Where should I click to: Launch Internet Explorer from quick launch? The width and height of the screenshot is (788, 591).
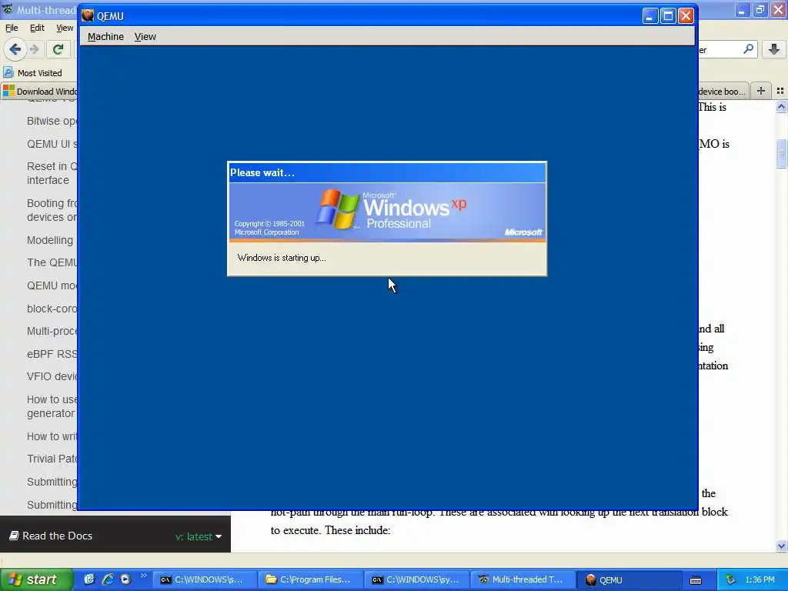click(x=107, y=579)
